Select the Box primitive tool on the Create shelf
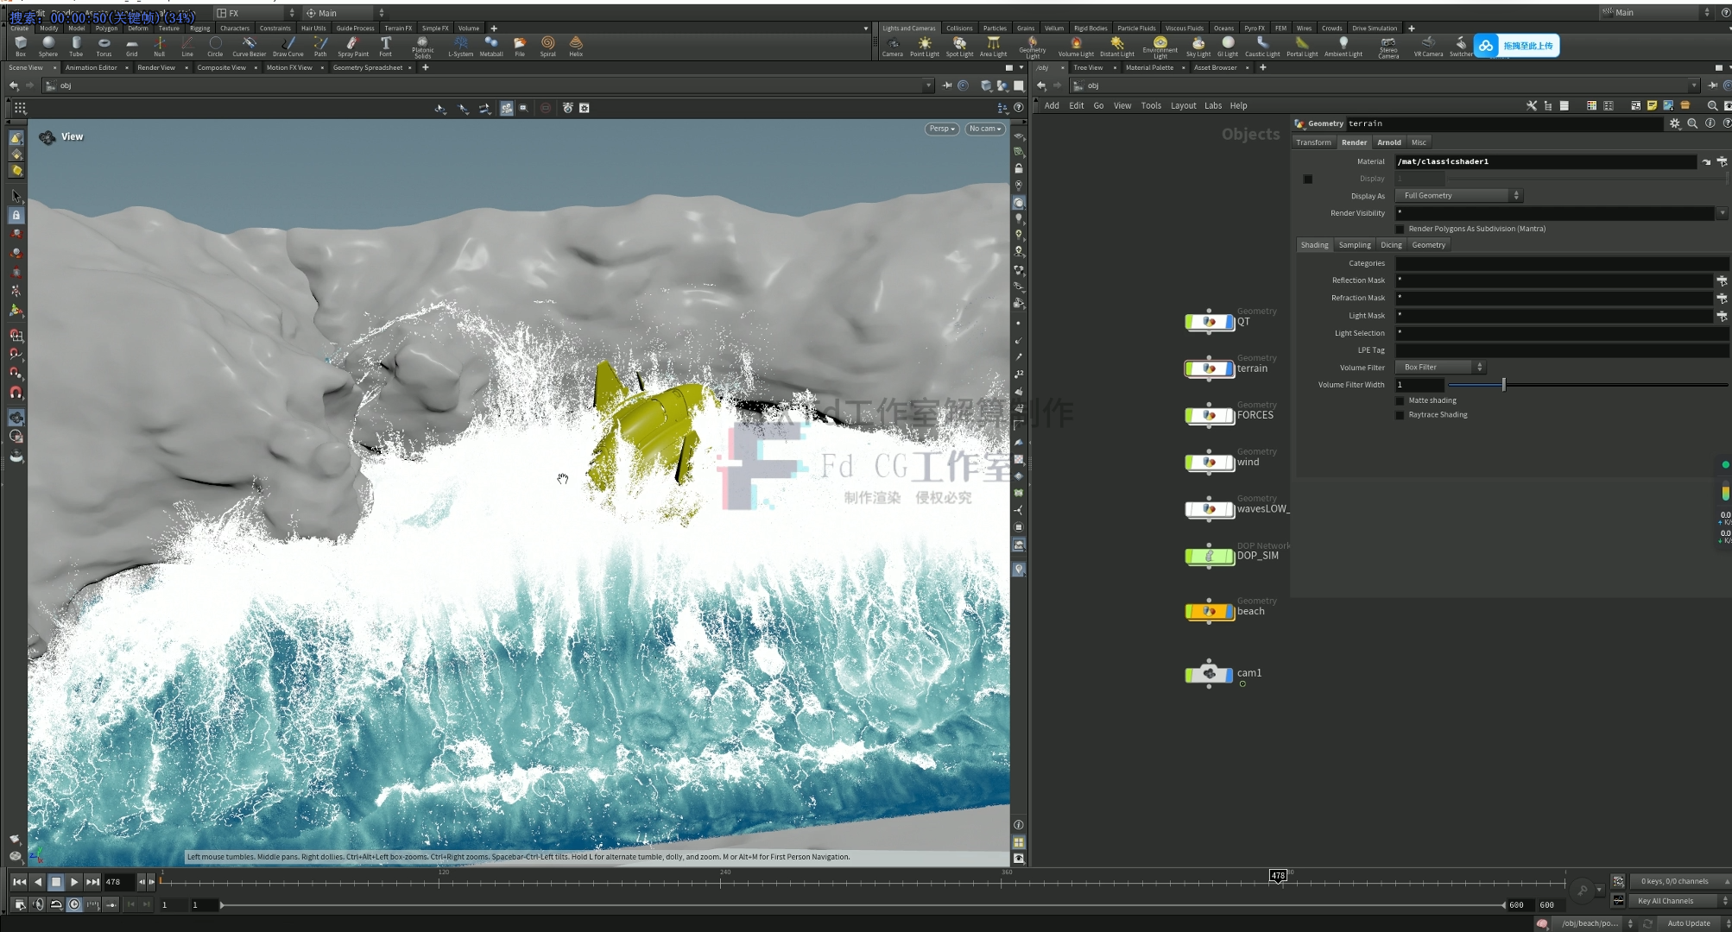This screenshot has width=1732, height=932. 20,46
